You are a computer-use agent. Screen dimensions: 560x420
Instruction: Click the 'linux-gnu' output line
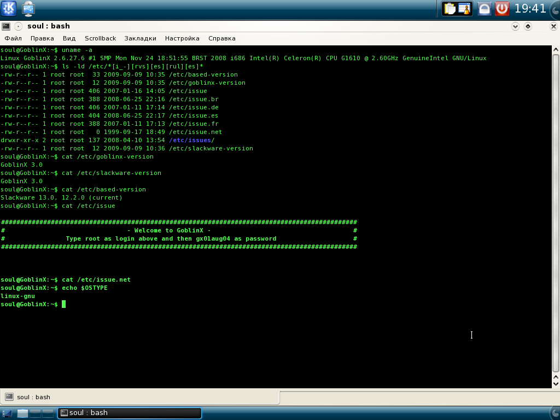[18, 296]
